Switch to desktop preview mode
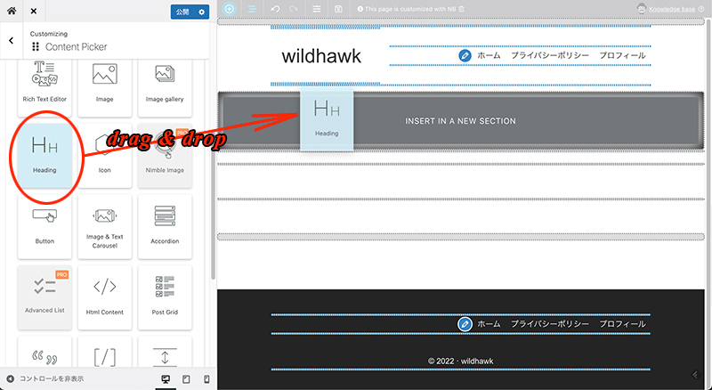This screenshot has width=712, height=390. pyautogui.click(x=165, y=379)
